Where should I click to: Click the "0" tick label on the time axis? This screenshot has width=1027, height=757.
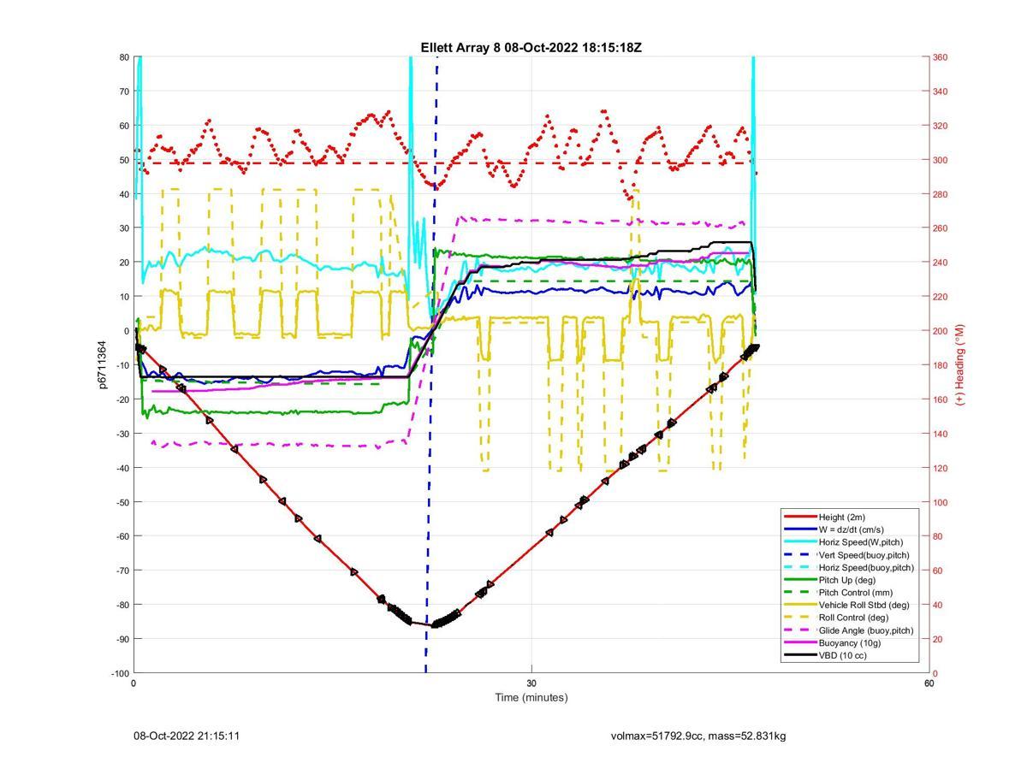tap(134, 683)
